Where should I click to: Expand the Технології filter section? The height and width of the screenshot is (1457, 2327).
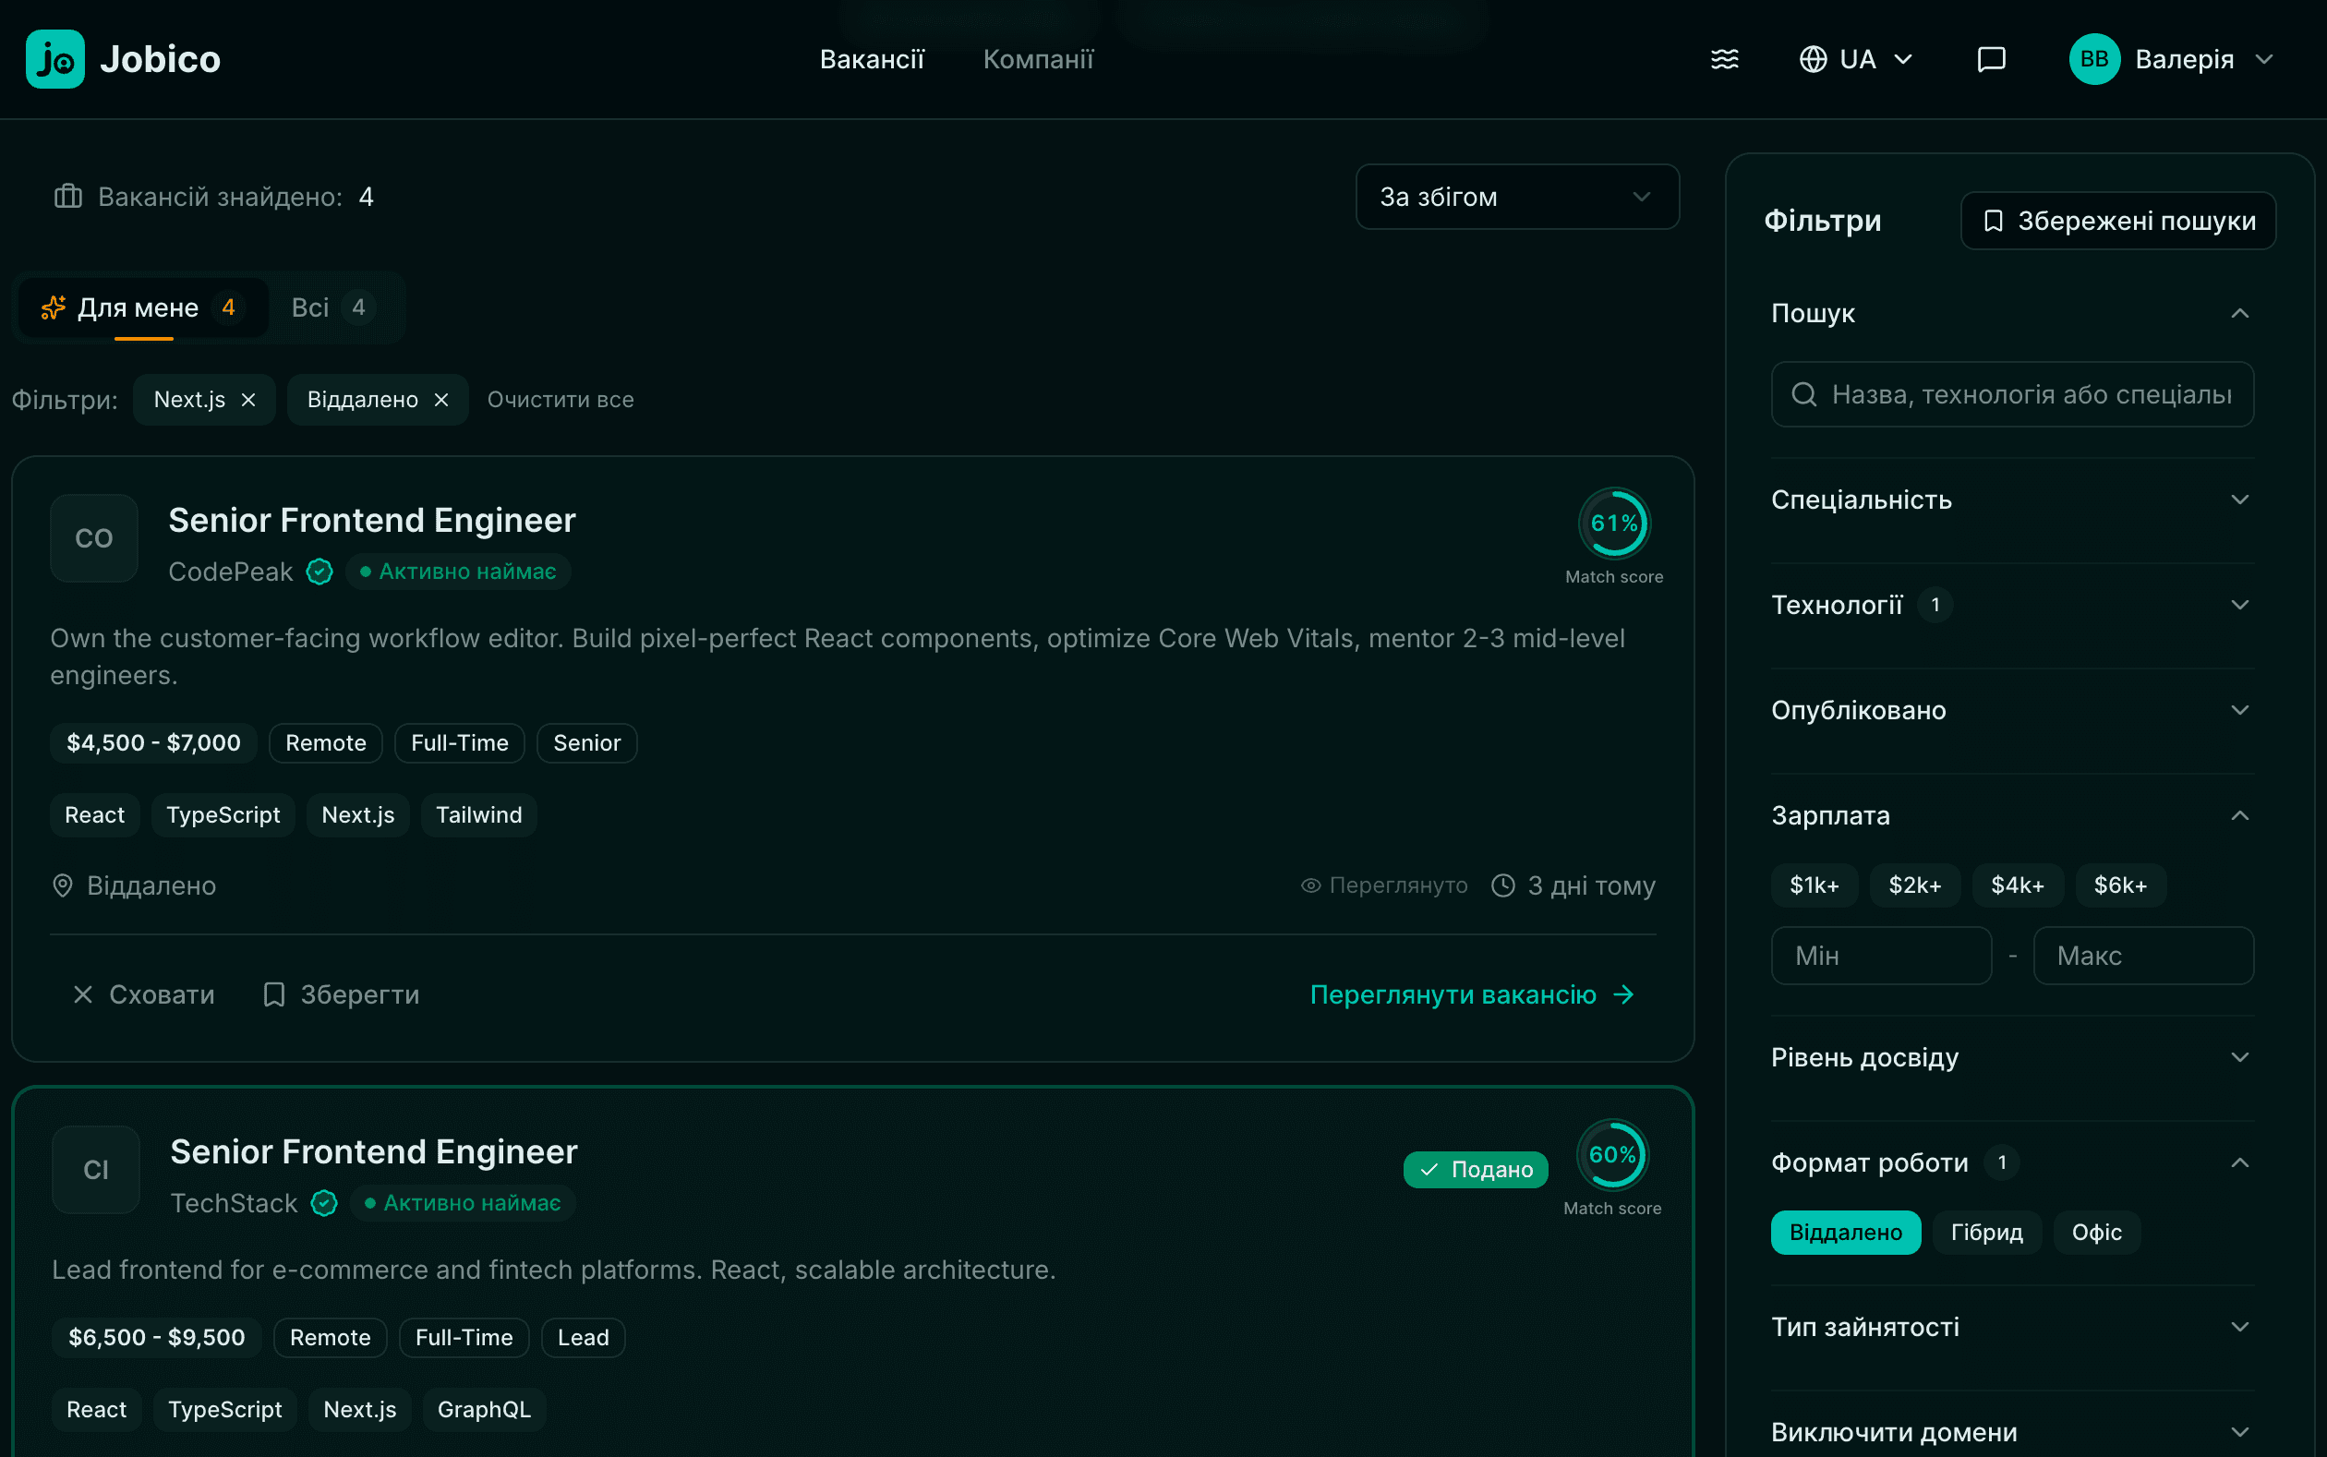(x=2012, y=605)
